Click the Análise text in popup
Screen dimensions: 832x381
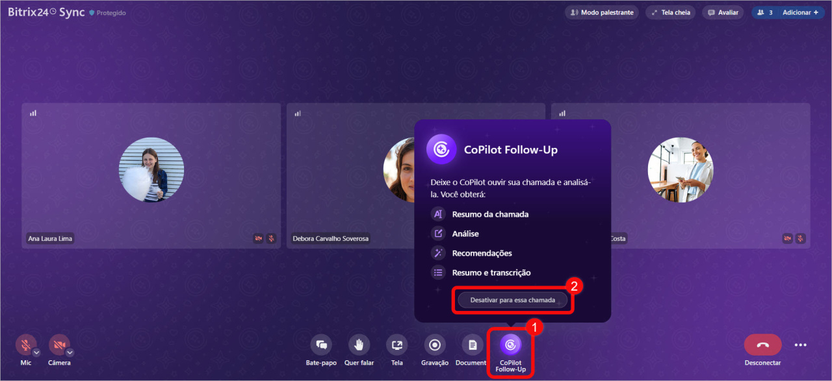click(465, 234)
